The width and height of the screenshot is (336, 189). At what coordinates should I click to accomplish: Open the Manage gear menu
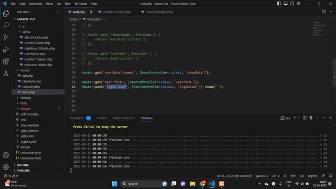click(x=6, y=167)
